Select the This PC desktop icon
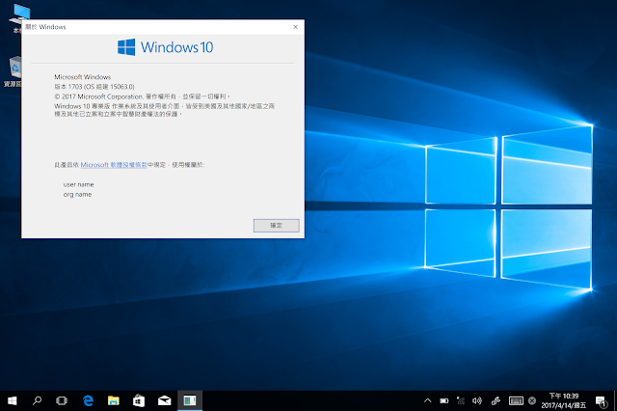Viewport: 617px width, 411px height. [x=18, y=17]
